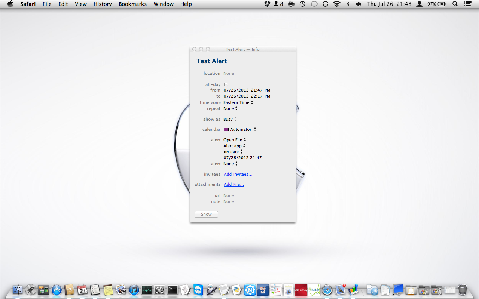Open the second alert None dropdown

tap(231, 164)
